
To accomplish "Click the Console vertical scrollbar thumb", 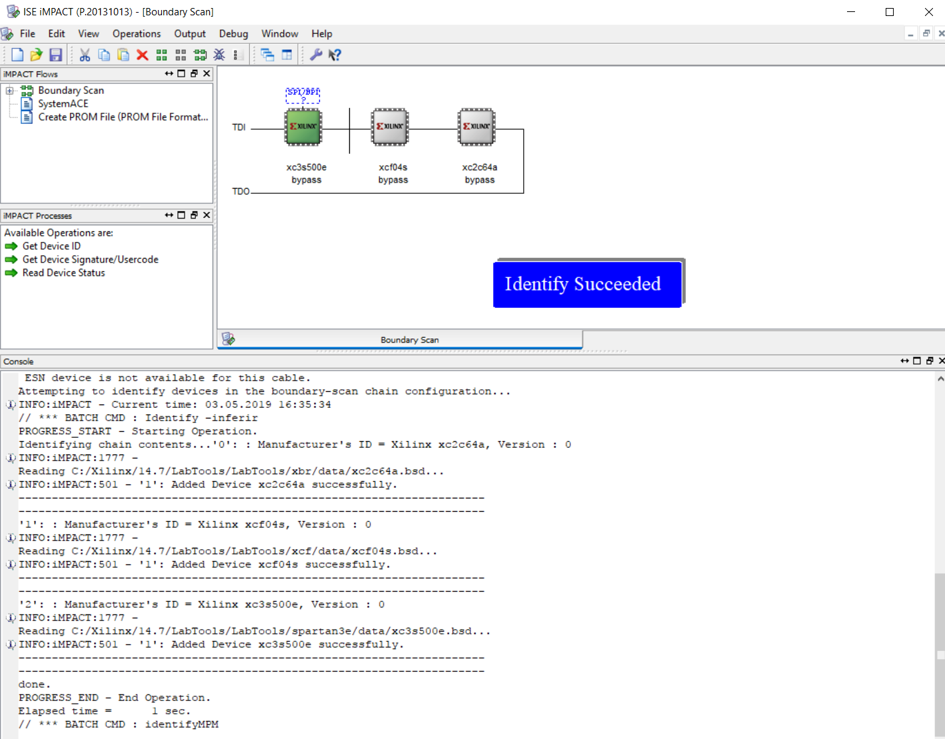I will (x=940, y=654).
